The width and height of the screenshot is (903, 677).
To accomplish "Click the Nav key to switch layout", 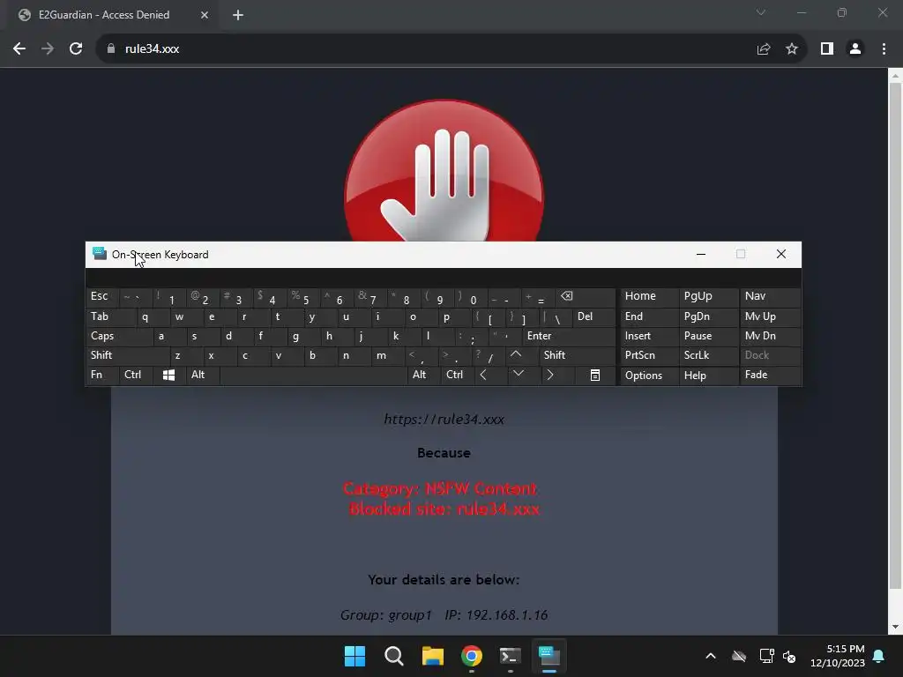I will [x=770, y=296].
